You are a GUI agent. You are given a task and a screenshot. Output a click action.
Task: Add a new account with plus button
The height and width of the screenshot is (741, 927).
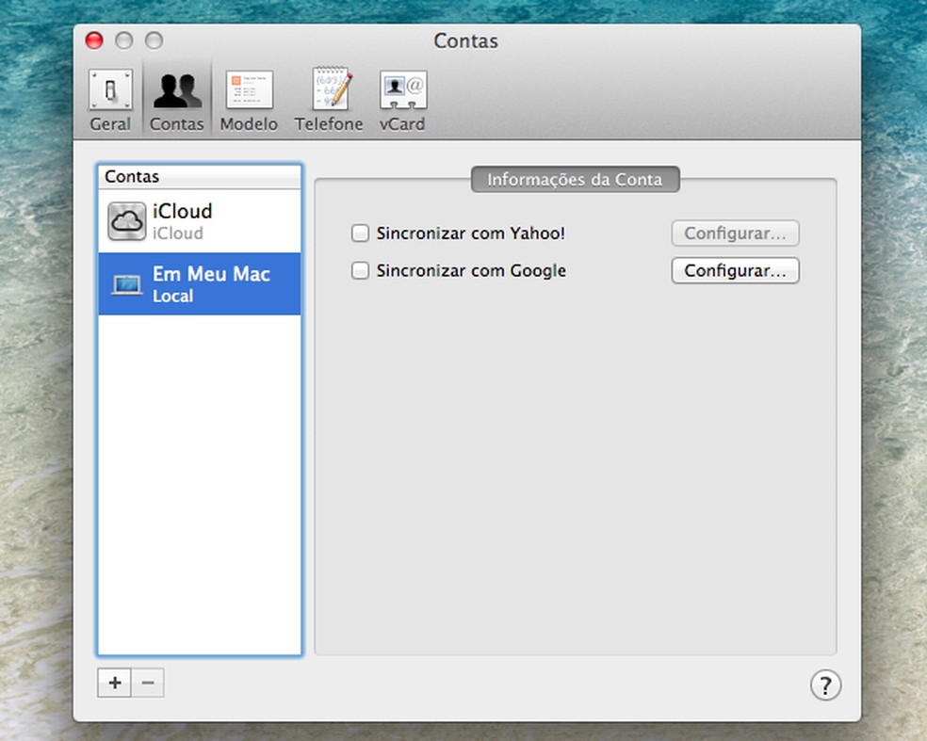(x=115, y=683)
